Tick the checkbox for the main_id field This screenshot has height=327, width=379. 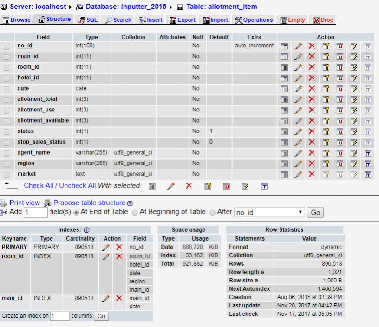click(7, 57)
